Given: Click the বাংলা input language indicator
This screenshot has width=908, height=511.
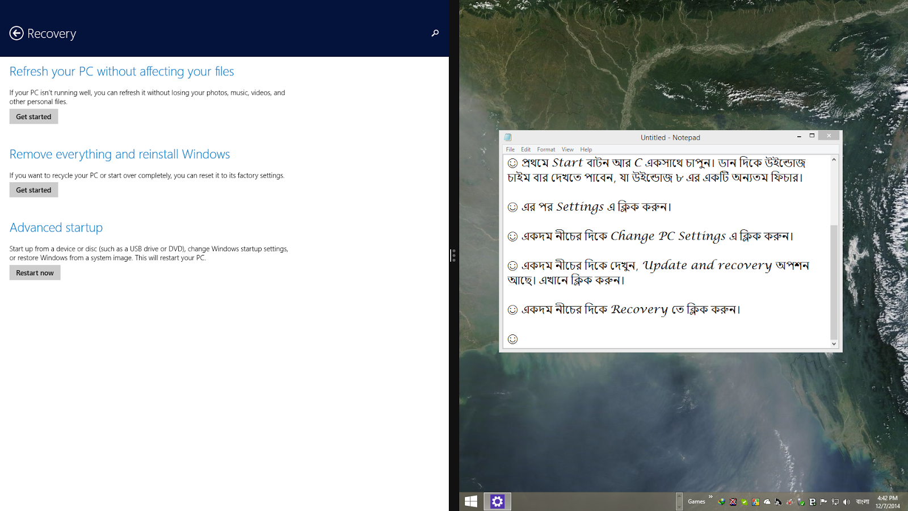Looking at the screenshot, I should click(x=863, y=501).
